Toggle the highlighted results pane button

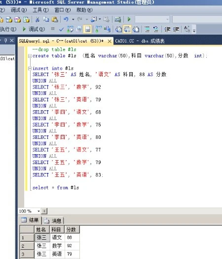tap(87, 29)
